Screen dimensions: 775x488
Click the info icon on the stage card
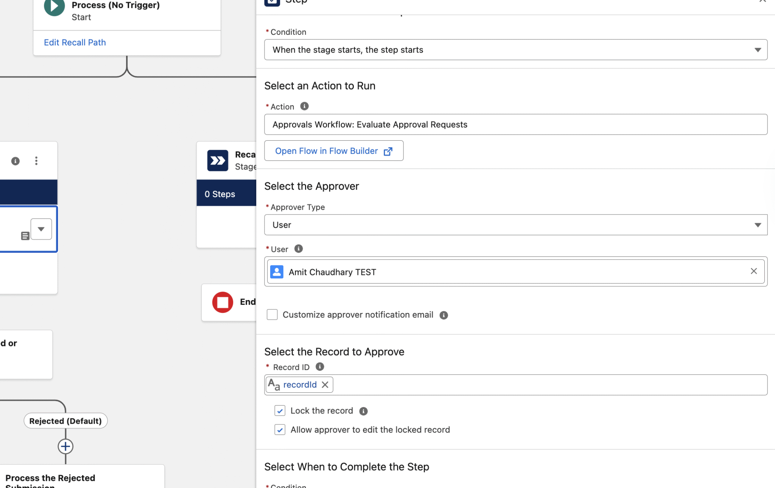pos(15,161)
